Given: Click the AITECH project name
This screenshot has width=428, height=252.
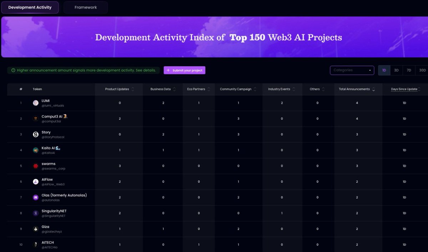Looking at the screenshot, I should click(48, 242).
